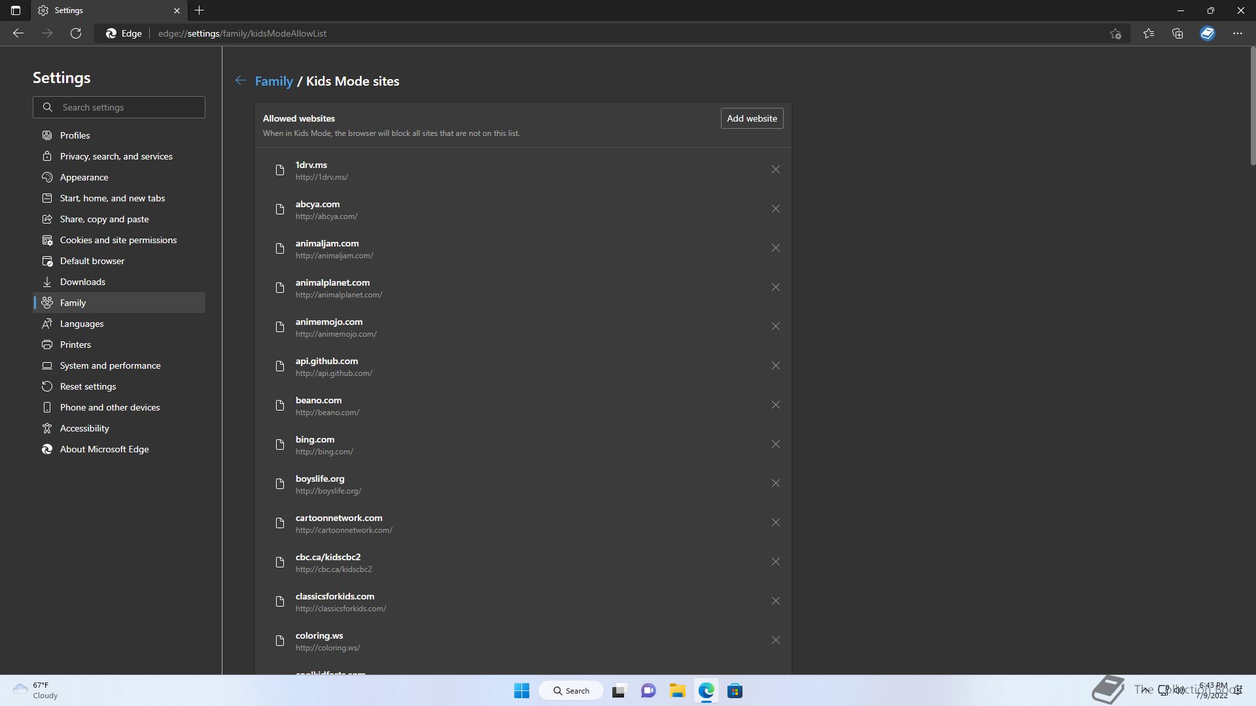The height and width of the screenshot is (706, 1256).
Task: Open the Windows Start menu
Action: click(521, 690)
